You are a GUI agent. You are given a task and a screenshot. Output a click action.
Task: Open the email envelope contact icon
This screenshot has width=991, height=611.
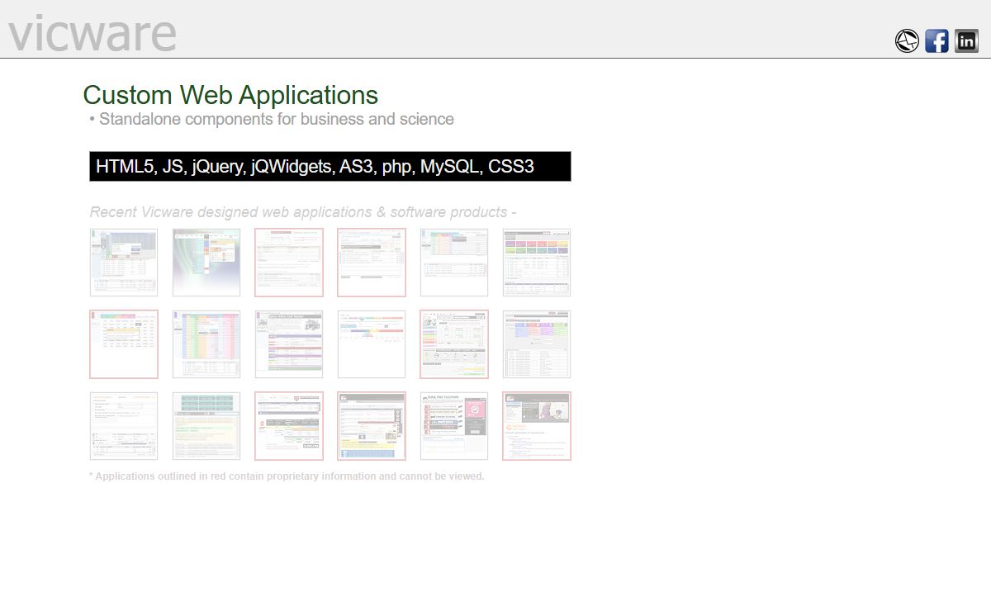pos(907,40)
